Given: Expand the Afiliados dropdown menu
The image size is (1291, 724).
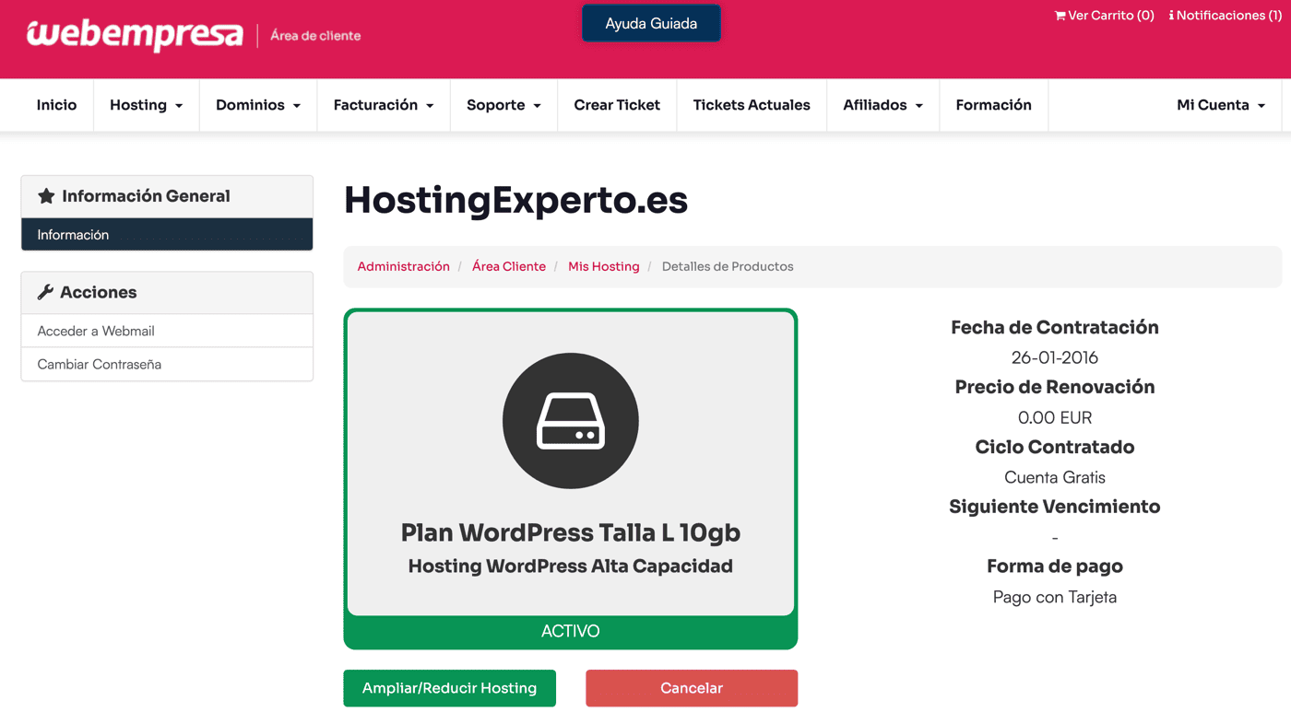Looking at the screenshot, I should coord(882,105).
